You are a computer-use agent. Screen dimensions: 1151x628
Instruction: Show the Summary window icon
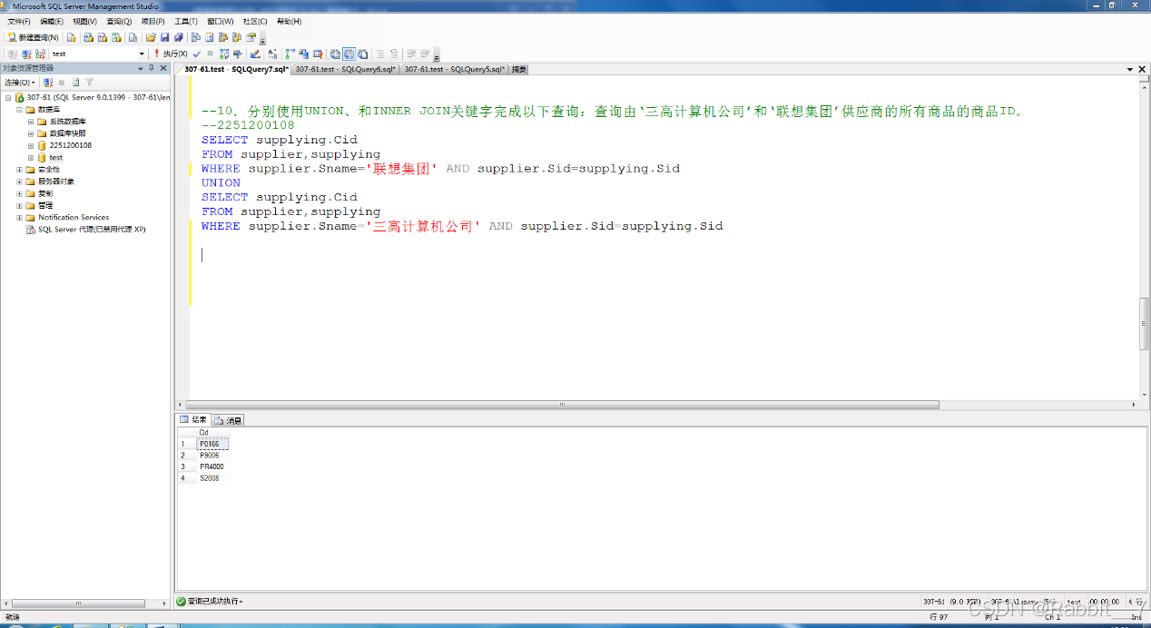coord(209,37)
